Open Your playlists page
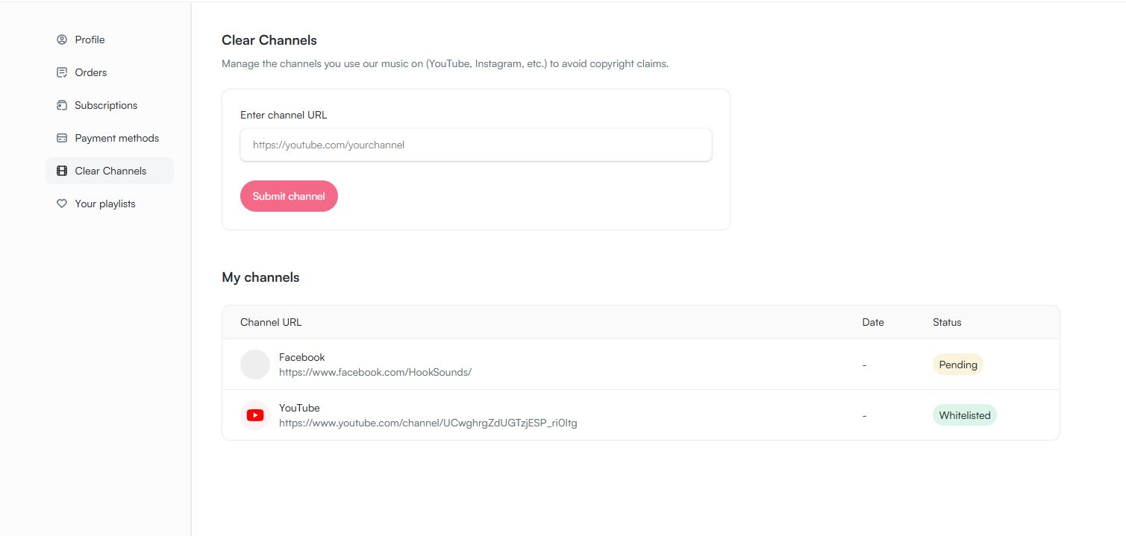Viewport: 1126px width, 536px height. click(x=105, y=204)
